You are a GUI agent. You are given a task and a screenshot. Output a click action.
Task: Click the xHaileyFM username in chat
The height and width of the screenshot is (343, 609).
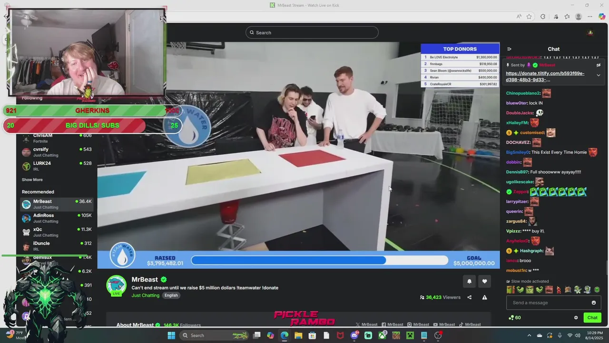[x=518, y=123]
